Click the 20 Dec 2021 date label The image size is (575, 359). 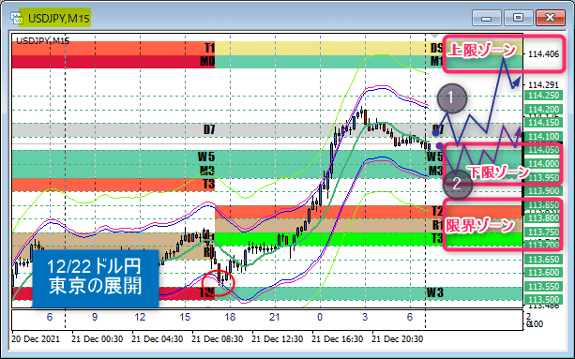[36, 339]
